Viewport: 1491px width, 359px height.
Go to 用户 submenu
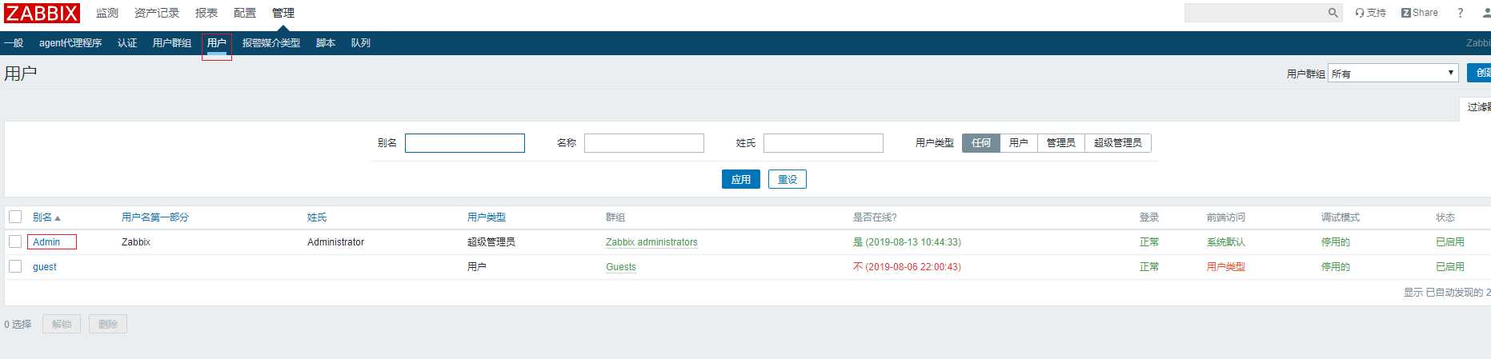[217, 43]
